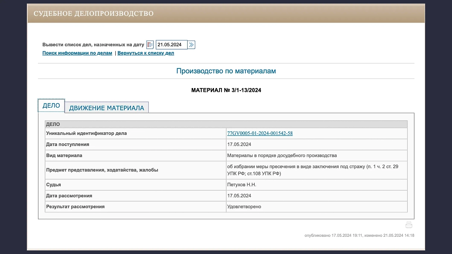
Task: Open case identifier link 77GV0005-01-2024-001542-58
Action: click(260, 133)
